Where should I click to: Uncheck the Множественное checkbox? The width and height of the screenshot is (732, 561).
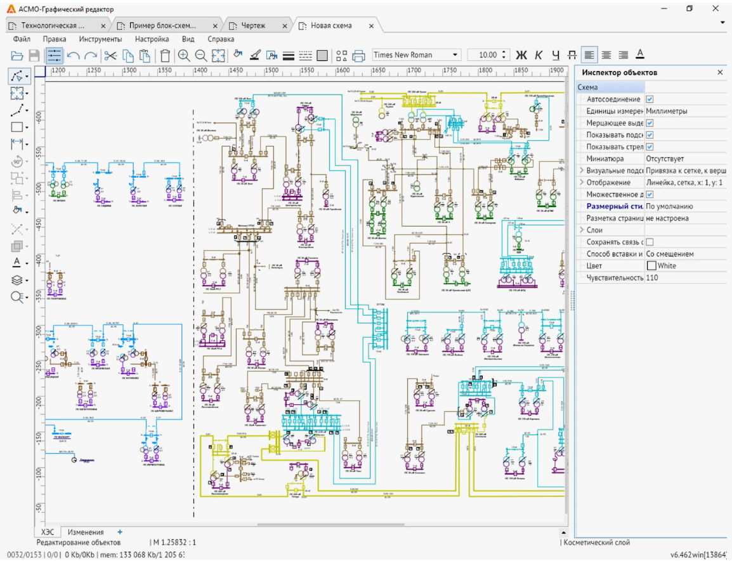tap(650, 194)
